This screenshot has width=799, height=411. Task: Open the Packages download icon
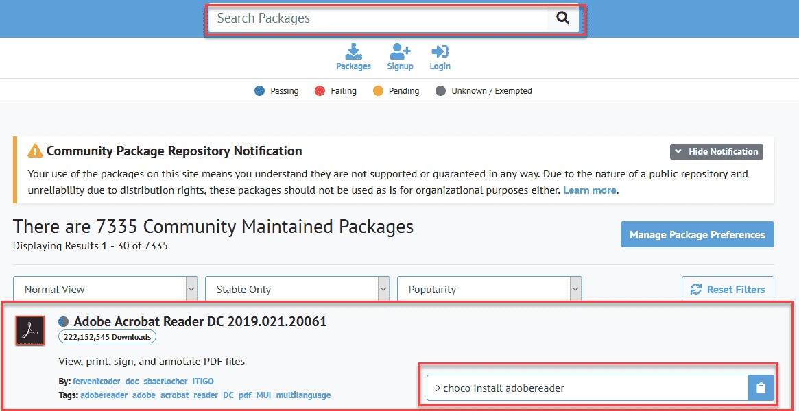[x=353, y=52]
